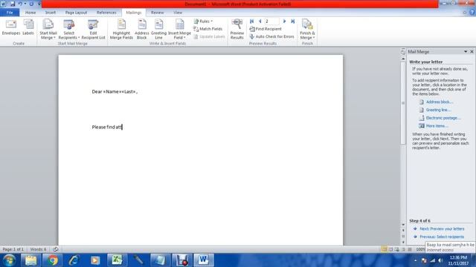Open Excel from taskbar
The height and width of the screenshot is (267, 476).
pos(117,260)
